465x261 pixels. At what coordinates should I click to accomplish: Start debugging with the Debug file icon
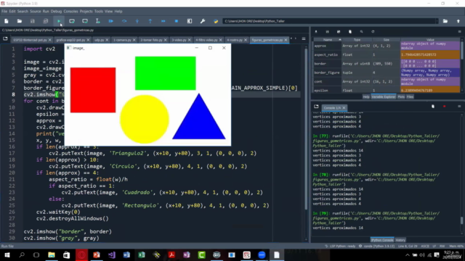[x=111, y=21]
